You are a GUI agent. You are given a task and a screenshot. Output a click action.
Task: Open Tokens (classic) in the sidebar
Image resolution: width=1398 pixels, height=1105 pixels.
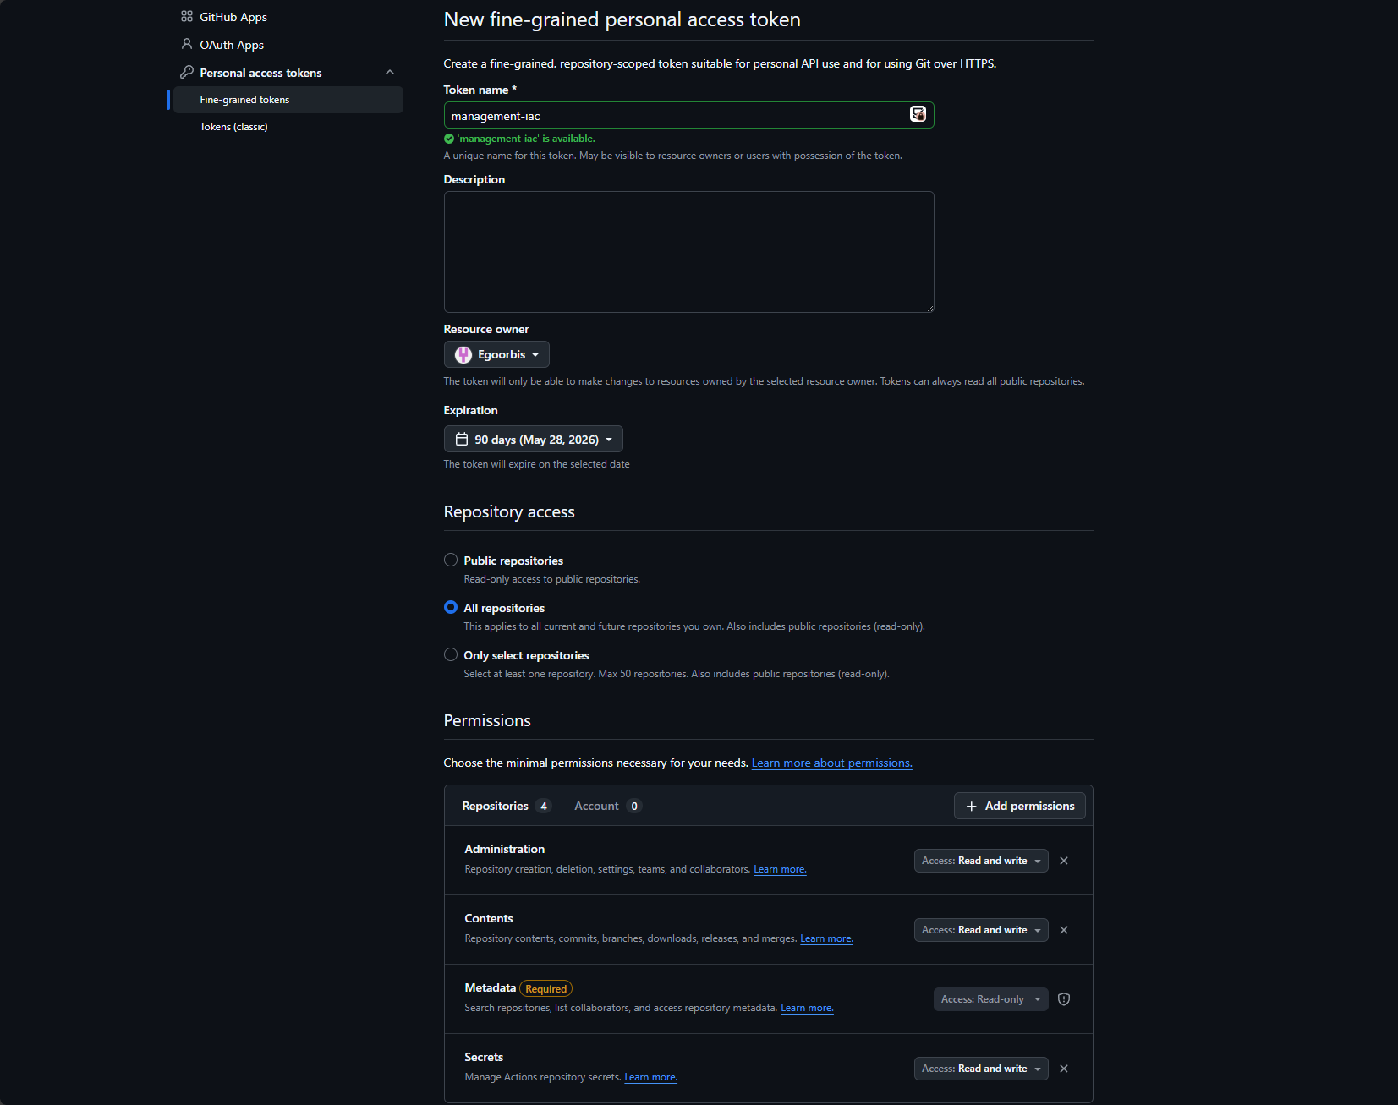[233, 127]
